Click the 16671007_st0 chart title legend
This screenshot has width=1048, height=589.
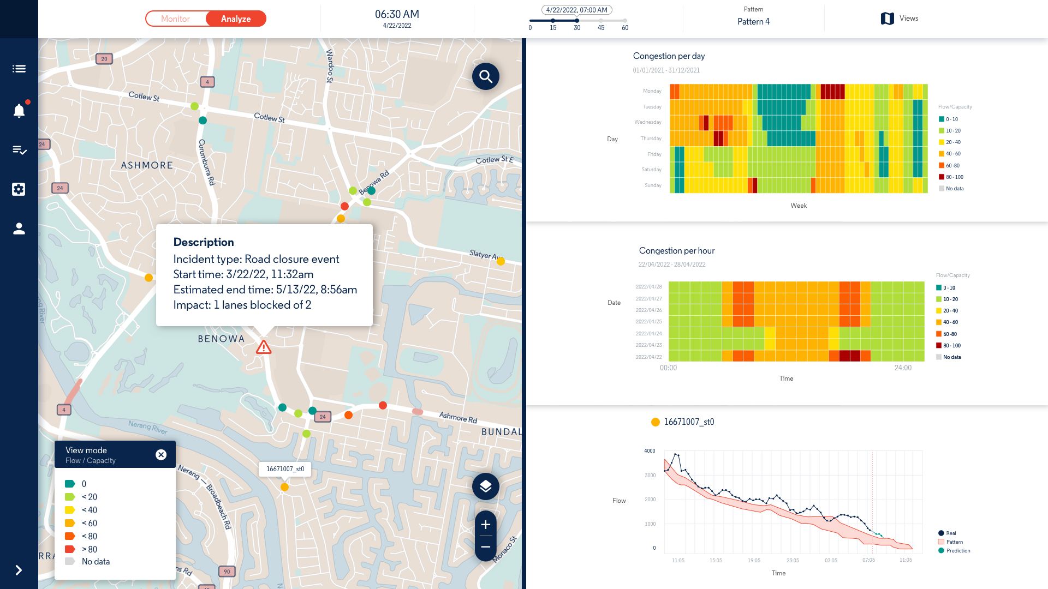coord(689,422)
